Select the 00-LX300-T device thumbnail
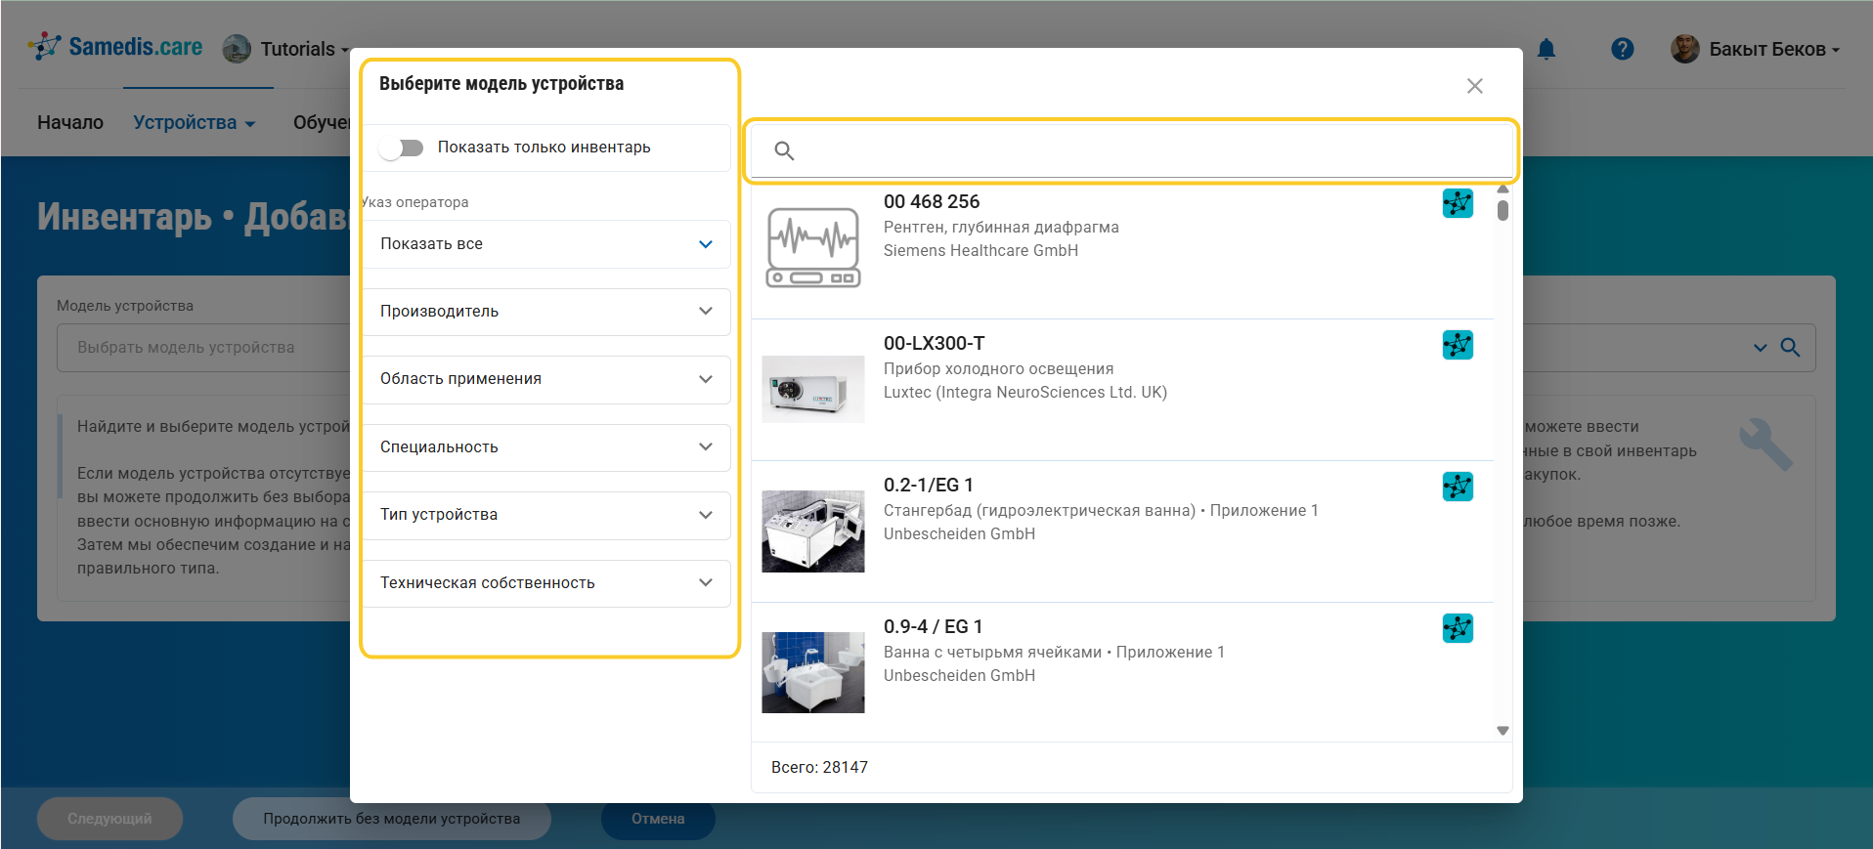This screenshot has height=849, width=1873. [x=812, y=389]
